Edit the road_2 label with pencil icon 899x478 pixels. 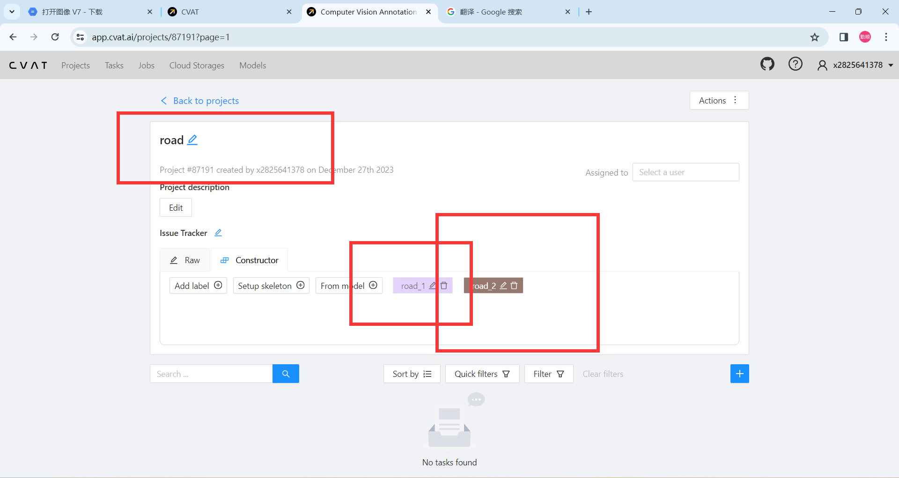[x=503, y=286]
